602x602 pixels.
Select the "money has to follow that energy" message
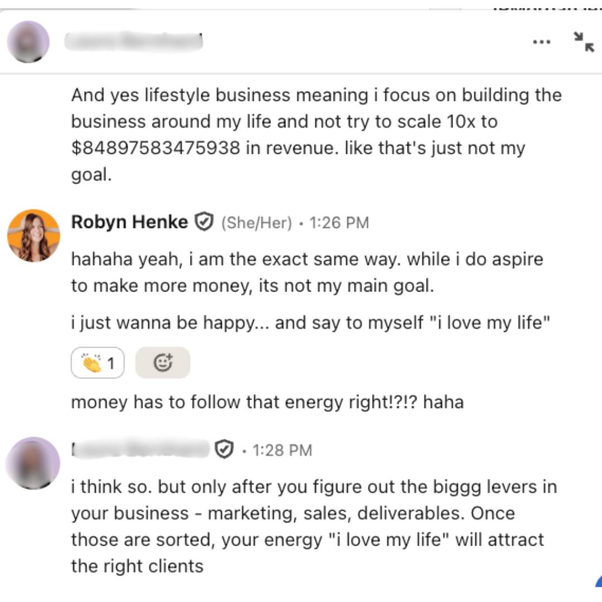pos(267,402)
